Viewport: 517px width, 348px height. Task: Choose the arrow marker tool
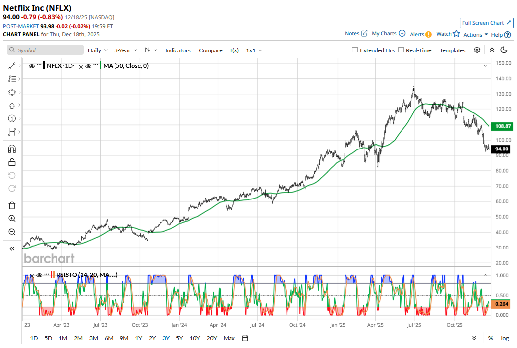(x=12, y=105)
